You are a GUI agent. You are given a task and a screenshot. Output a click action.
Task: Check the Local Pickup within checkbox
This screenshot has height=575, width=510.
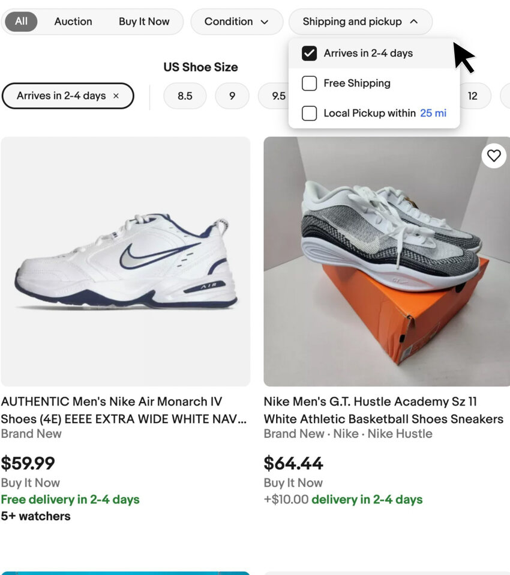pyautogui.click(x=309, y=113)
